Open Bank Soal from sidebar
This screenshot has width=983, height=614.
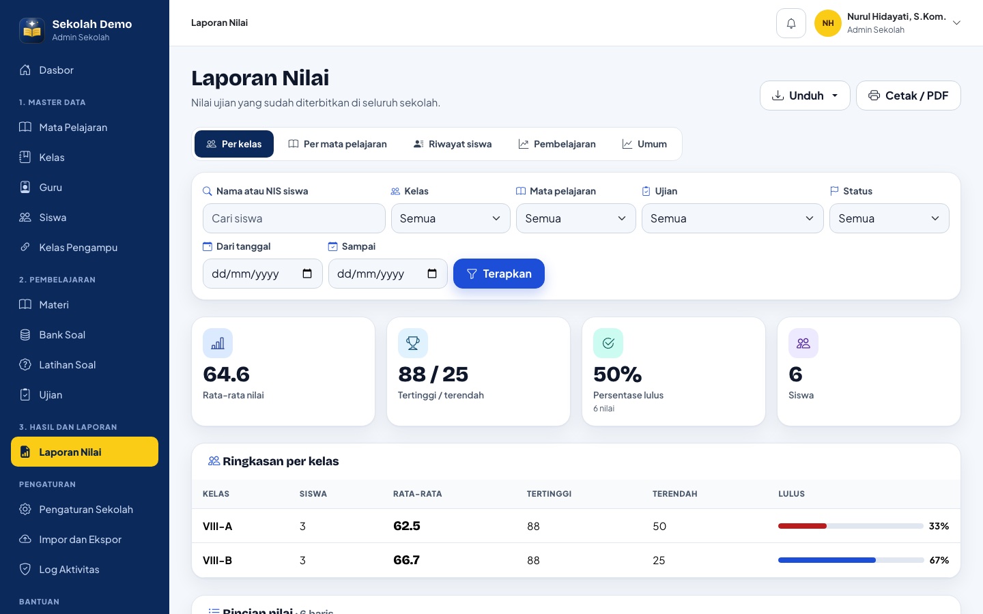[x=85, y=335]
